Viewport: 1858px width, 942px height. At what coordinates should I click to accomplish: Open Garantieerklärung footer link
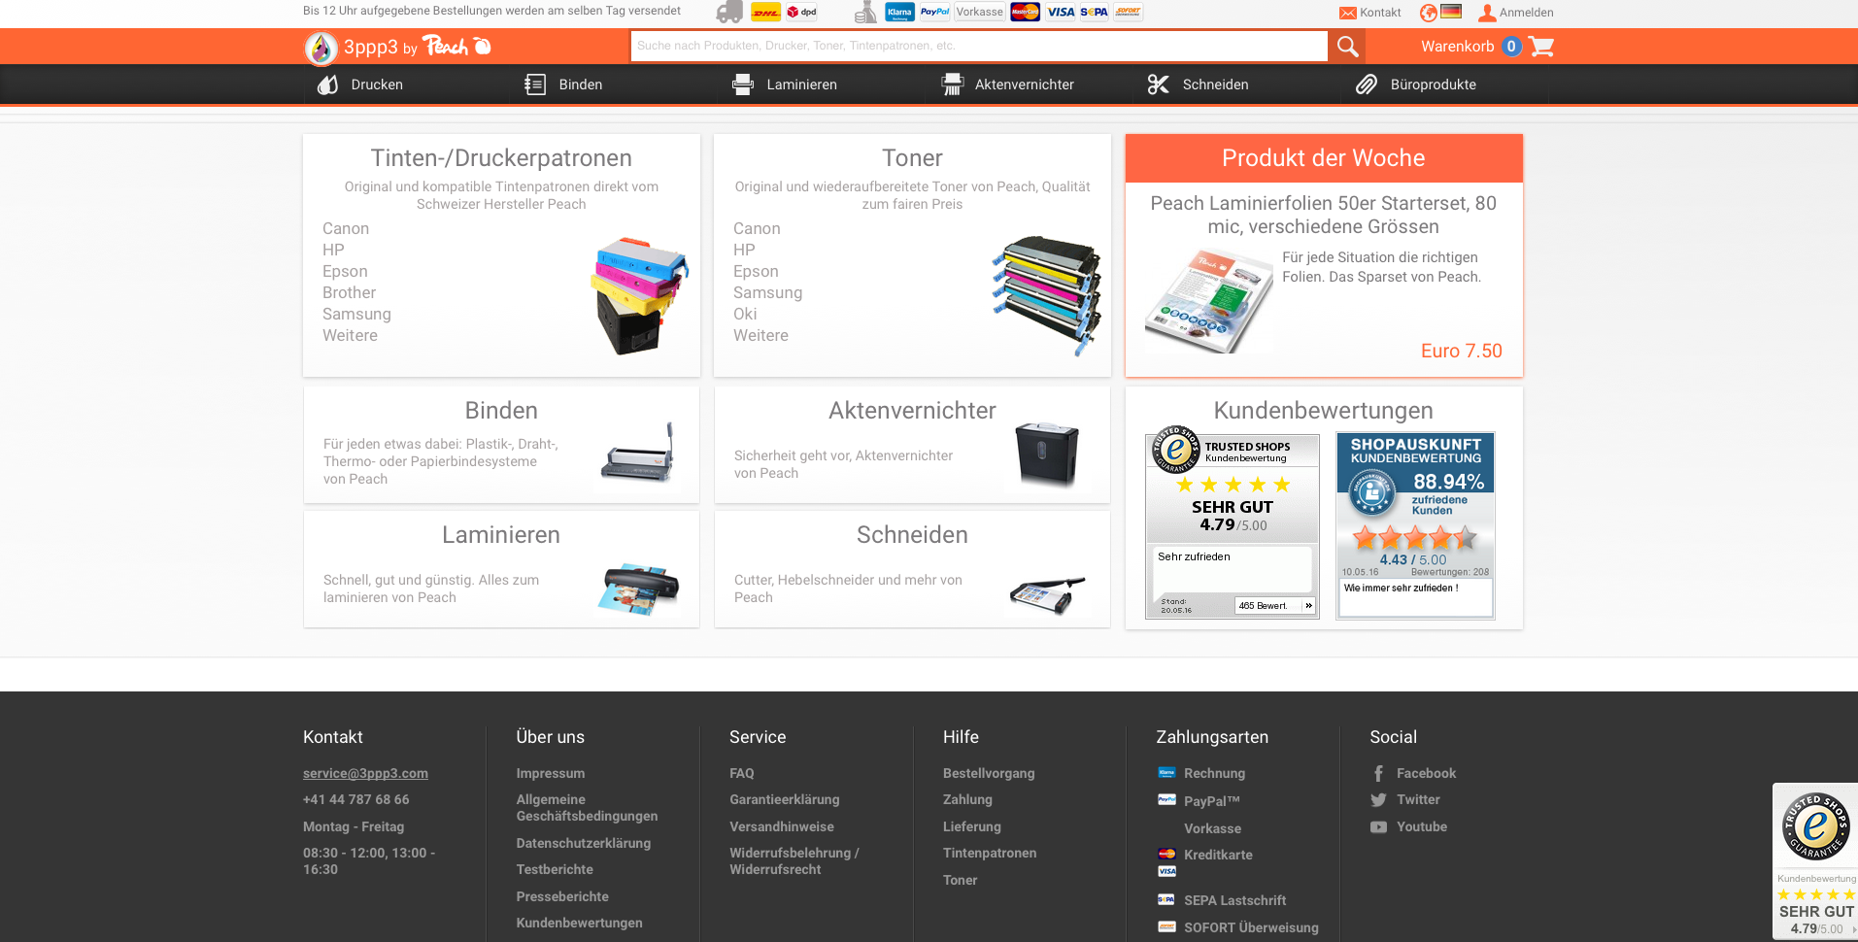click(785, 800)
